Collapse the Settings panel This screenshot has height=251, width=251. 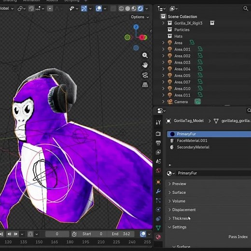[208, 227]
